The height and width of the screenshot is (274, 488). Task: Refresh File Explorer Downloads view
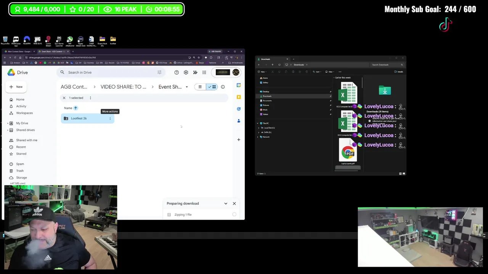pyautogui.click(x=279, y=65)
